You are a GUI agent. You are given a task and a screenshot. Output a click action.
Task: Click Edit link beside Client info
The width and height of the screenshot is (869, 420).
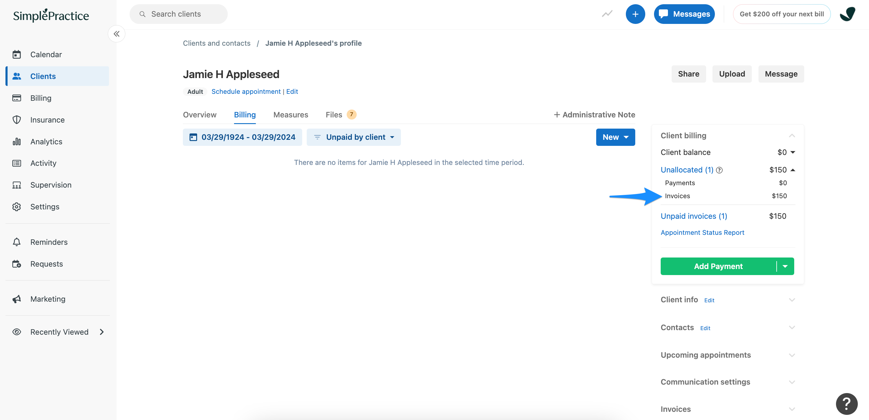pos(709,300)
